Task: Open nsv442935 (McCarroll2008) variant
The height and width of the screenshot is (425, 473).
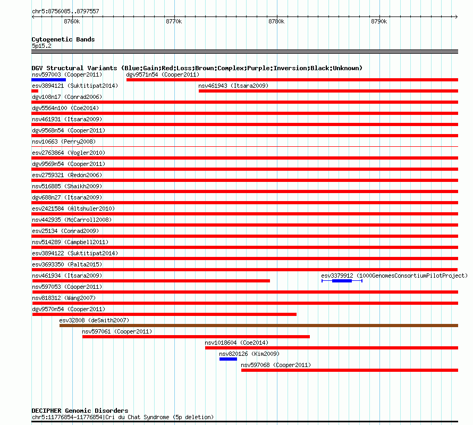Action: (x=72, y=220)
